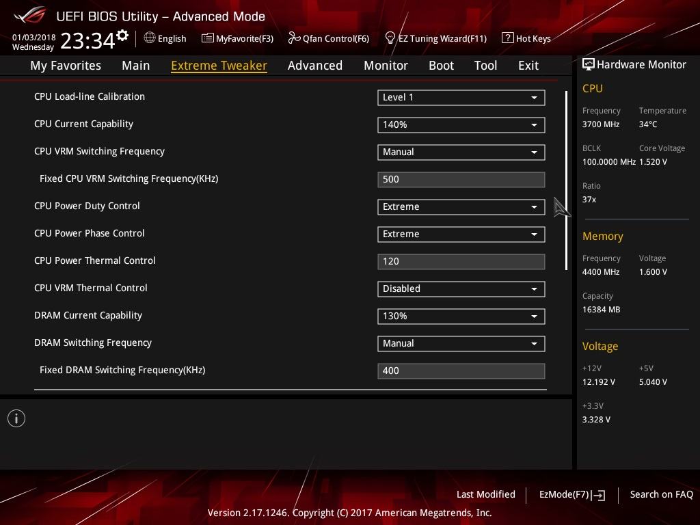Click the EzMode exit arrow icon
Screen dimensions: 700x525
[x=598, y=495]
